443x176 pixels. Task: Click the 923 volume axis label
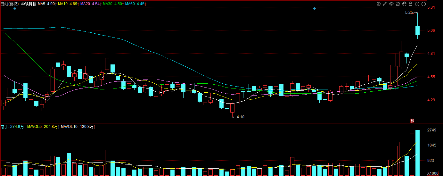431,160
